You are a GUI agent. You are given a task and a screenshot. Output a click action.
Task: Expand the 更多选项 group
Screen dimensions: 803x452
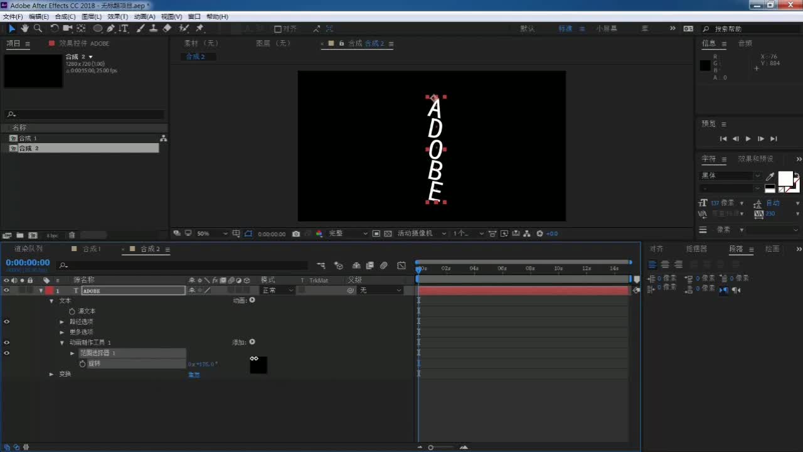coord(62,332)
